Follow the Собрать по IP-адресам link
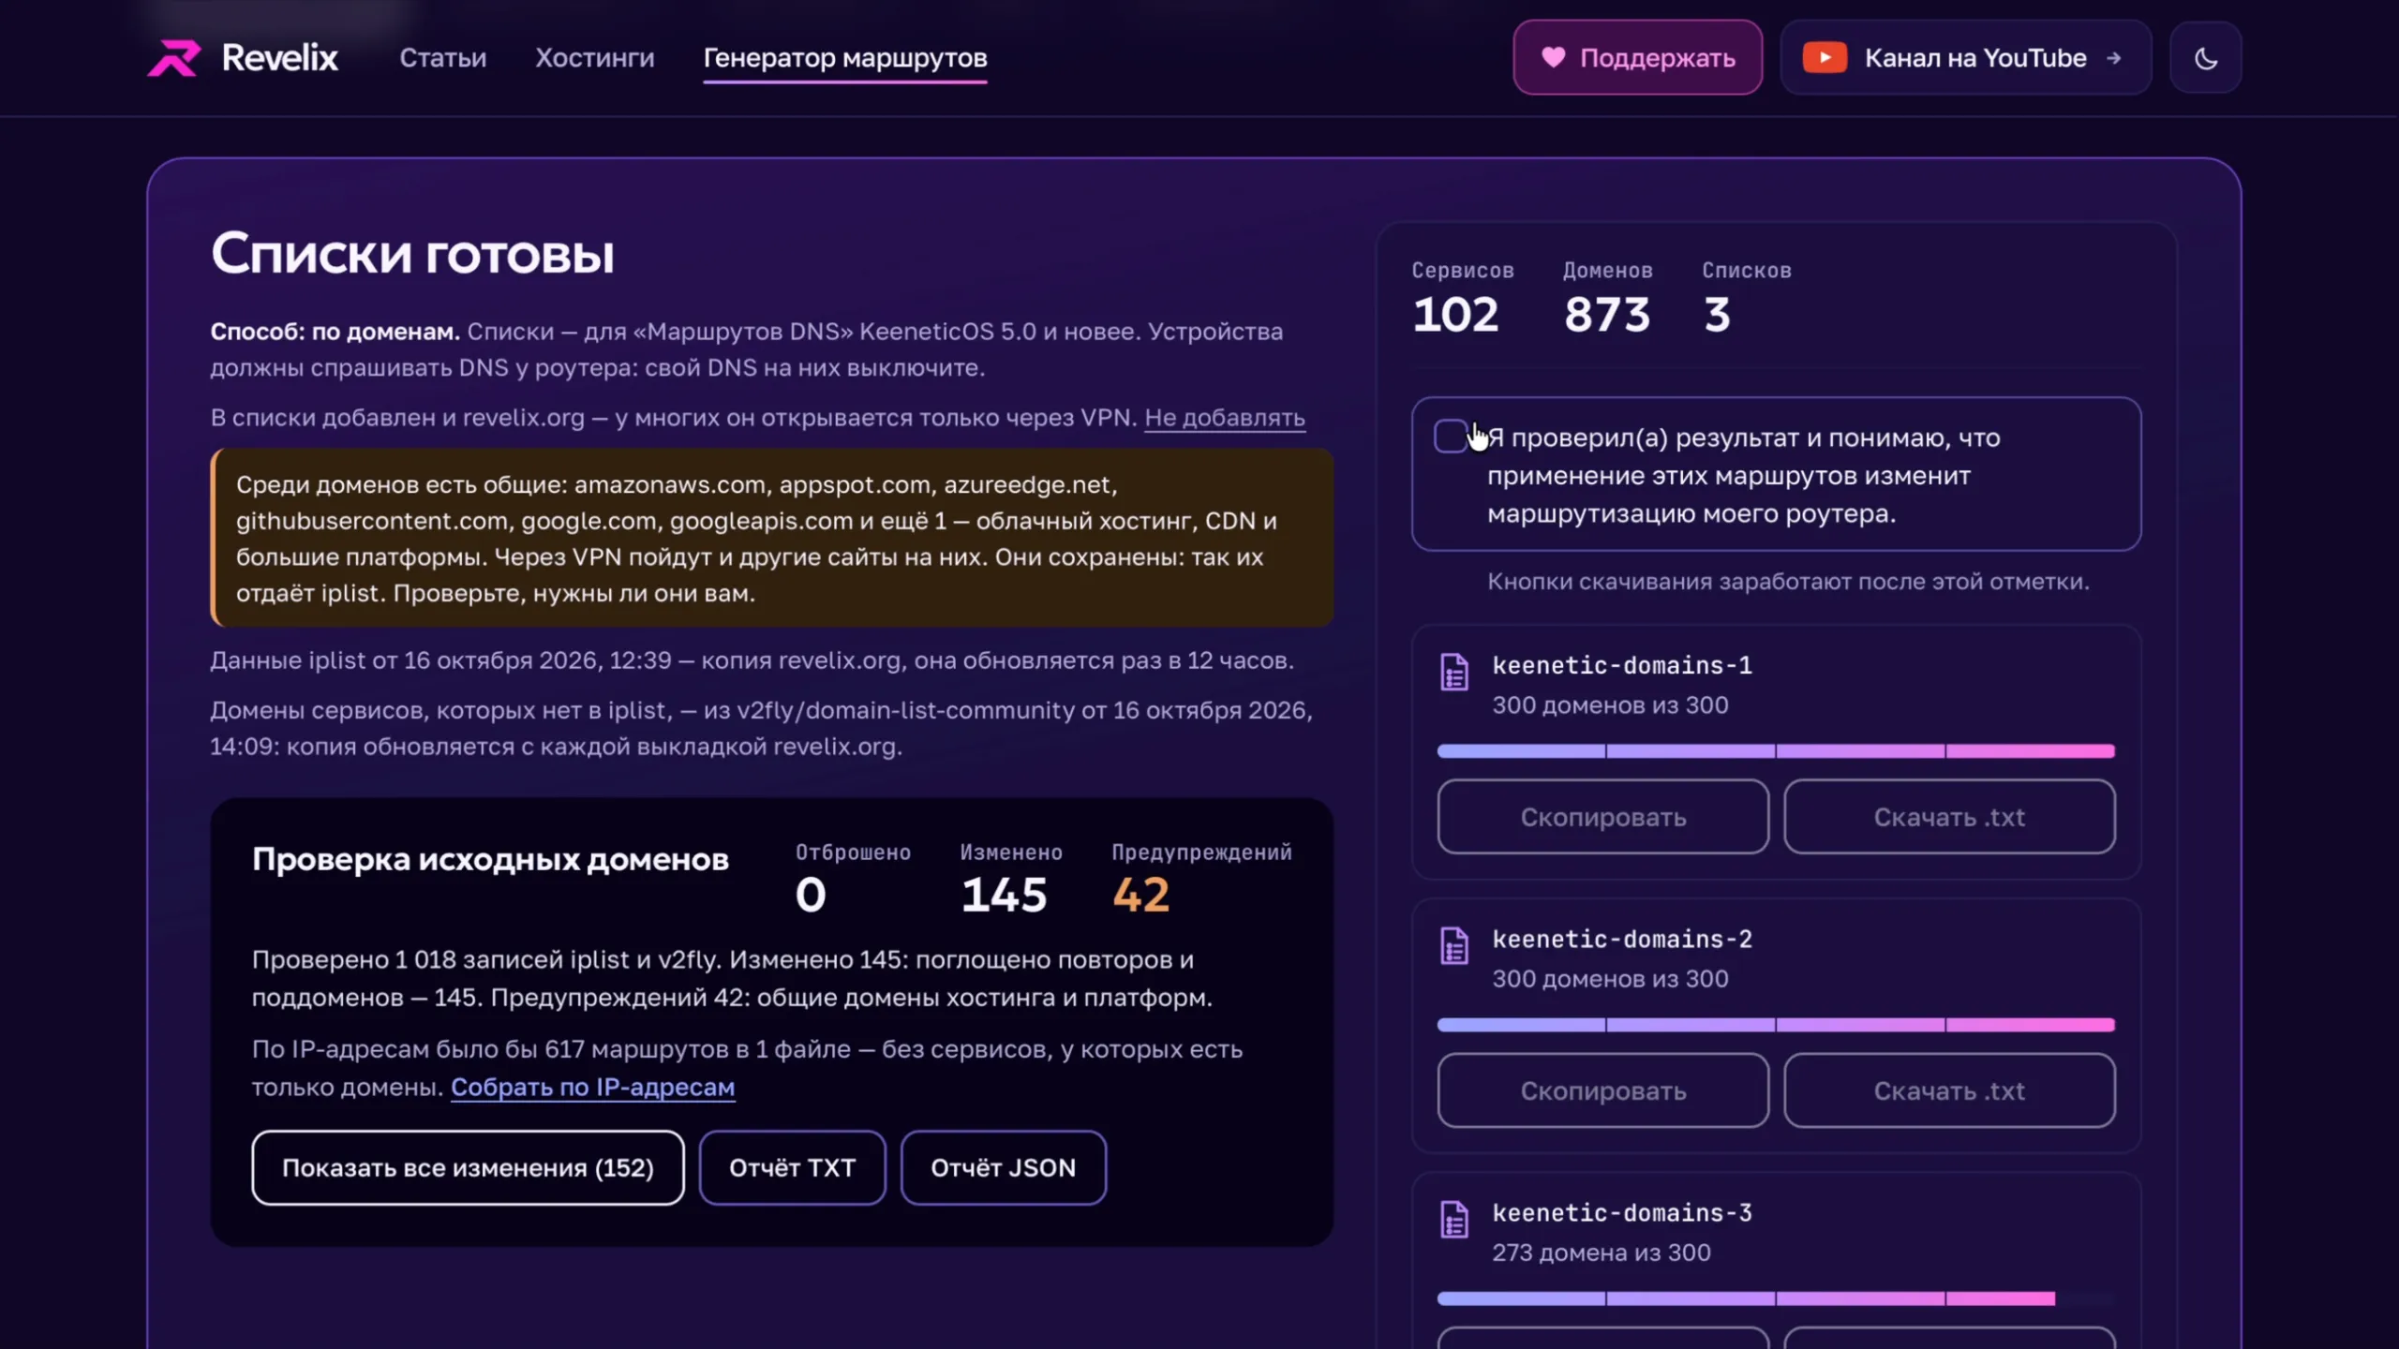Image resolution: width=2399 pixels, height=1349 pixels. pos(592,1087)
